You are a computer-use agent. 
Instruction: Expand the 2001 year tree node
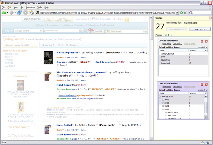pyautogui.click(x=162, y=100)
